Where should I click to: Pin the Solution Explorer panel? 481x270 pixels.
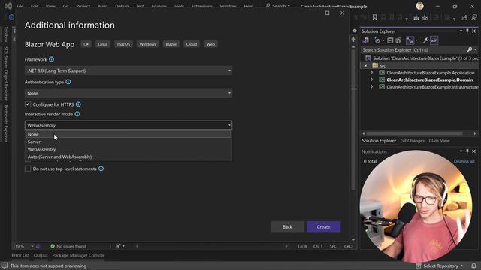467,31
